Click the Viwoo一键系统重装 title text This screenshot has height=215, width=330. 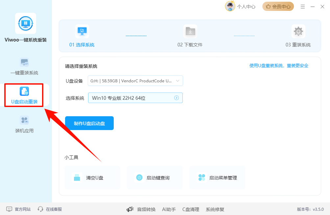click(26, 40)
